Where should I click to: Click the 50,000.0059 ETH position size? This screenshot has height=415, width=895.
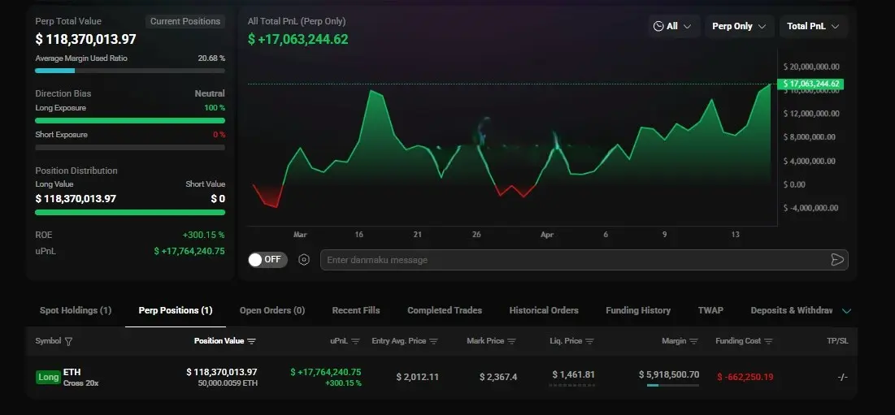tap(229, 383)
